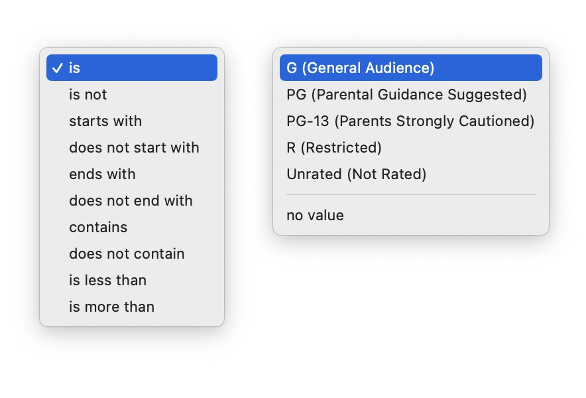Pick "does not start with" option
The image size is (586, 398).
pyautogui.click(x=134, y=147)
